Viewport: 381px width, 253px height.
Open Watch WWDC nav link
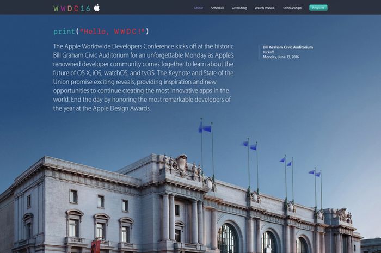[x=265, y=8]
